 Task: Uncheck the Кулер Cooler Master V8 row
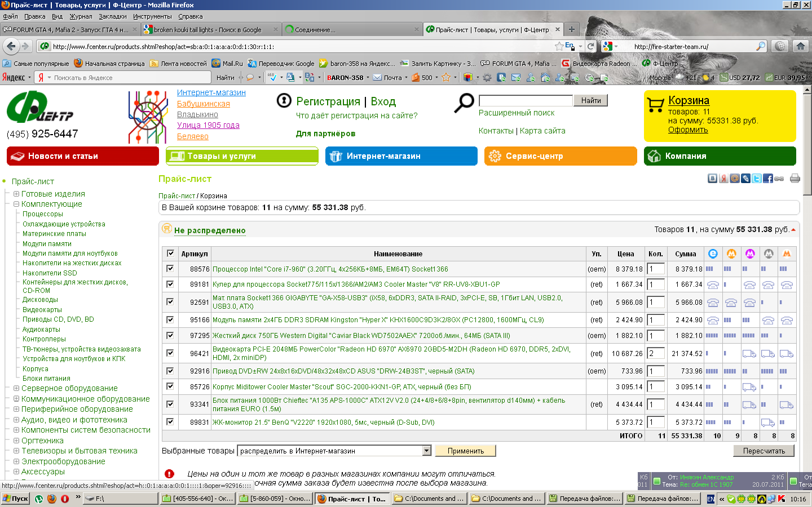[170, 284]
